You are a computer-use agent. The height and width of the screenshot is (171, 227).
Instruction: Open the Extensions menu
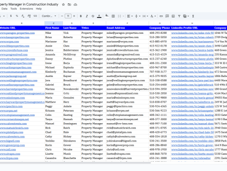click(x=27, y=9)
